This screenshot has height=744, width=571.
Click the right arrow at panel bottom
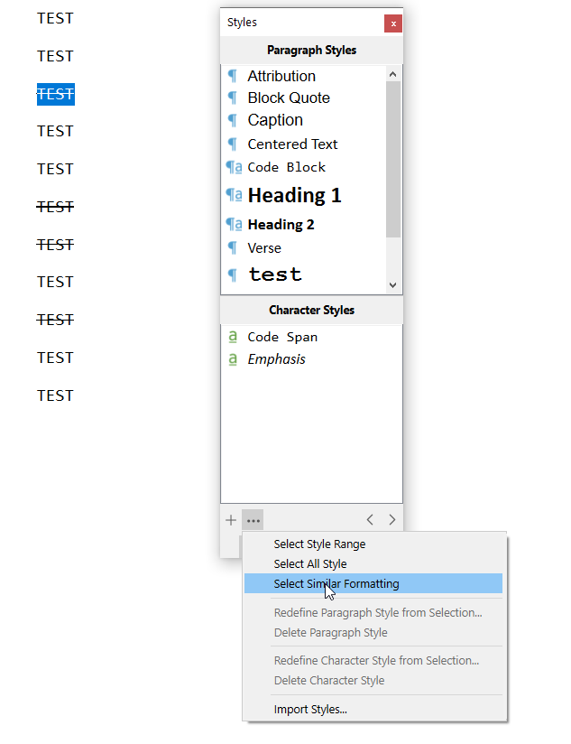tap(391, 520)
